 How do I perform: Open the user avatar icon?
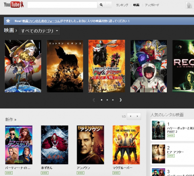coord(189,5)
